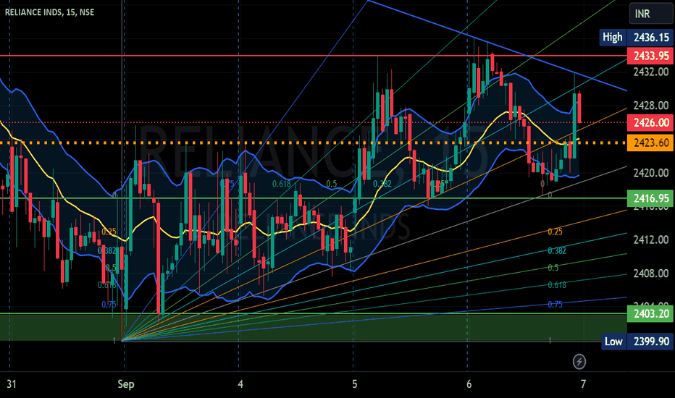The height and width of the screenshot is (398, 675).
Task: Click the 2412.00 price axis tick
Action: click(x=650, y=240)
